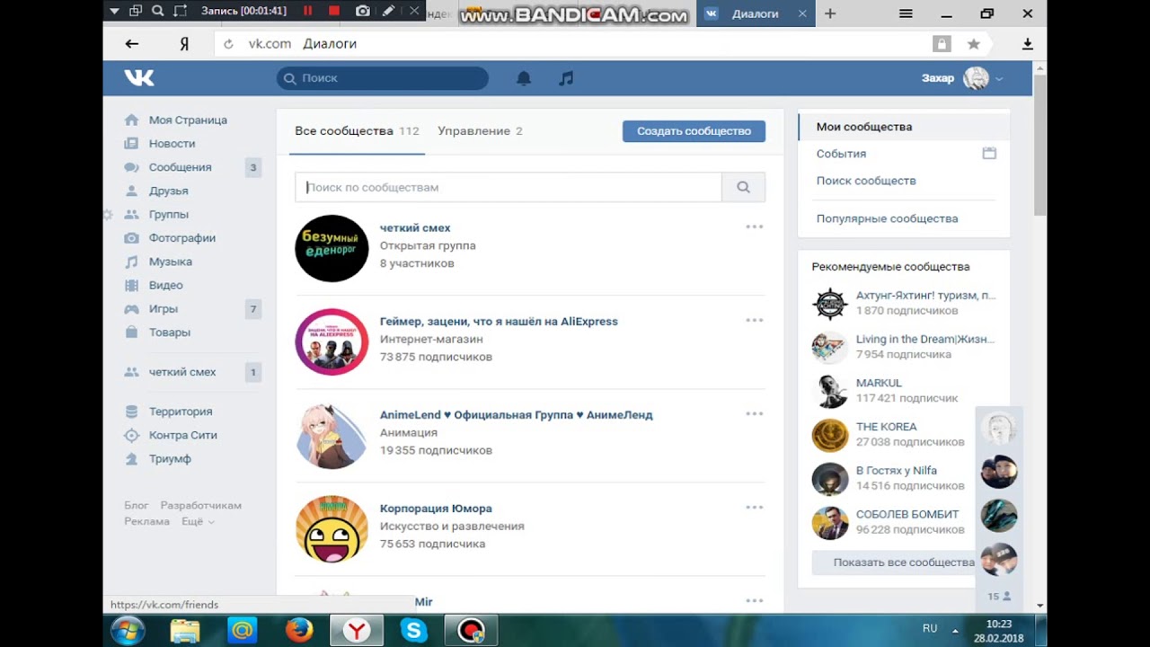Open четкий смех shortcut in sidebar

point(182,372)
